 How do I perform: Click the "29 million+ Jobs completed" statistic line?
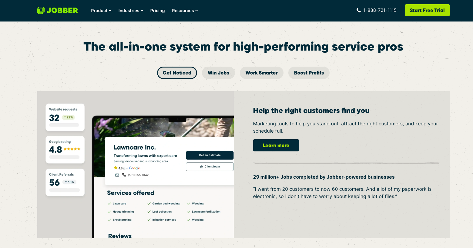pos(324,177)
